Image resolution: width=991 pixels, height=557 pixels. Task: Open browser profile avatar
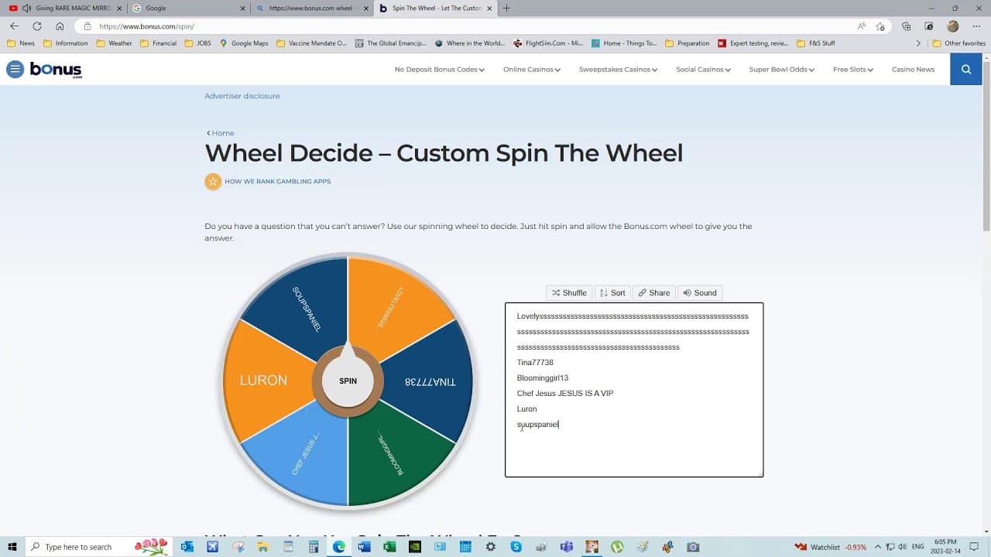click(953, 26)
